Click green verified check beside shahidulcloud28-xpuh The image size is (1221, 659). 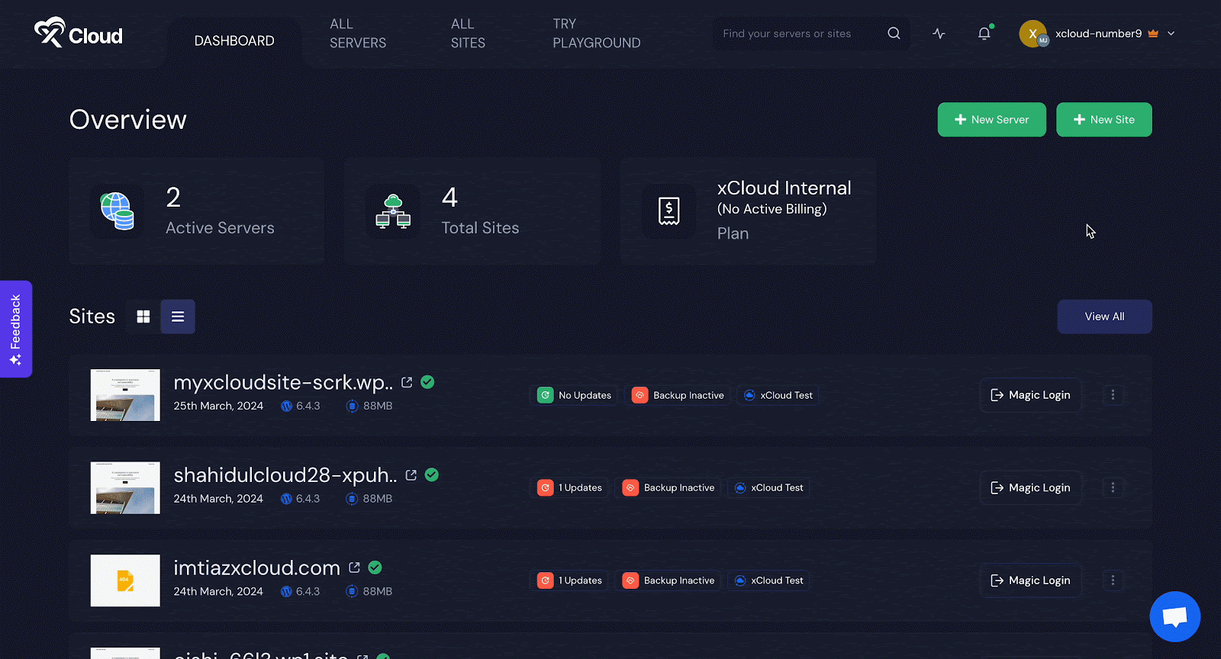tap(431, 474)
